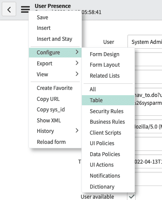This screenshot has height=200, width=162.
Task: Choose All in Configure submenu
Action: pyautogui.click(x=108, y=89)
